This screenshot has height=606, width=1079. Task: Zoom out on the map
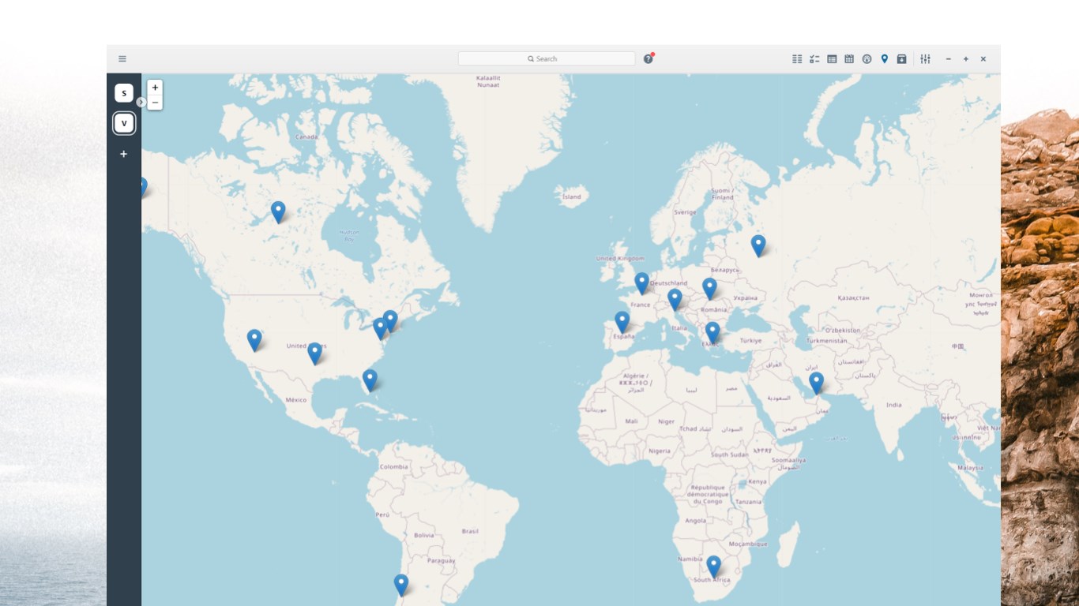coord(155,103)
